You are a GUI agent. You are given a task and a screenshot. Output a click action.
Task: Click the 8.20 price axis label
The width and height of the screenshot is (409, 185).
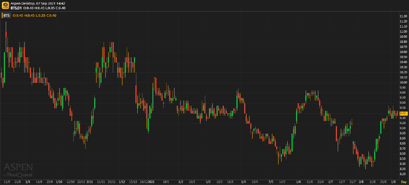pos(403,174)
